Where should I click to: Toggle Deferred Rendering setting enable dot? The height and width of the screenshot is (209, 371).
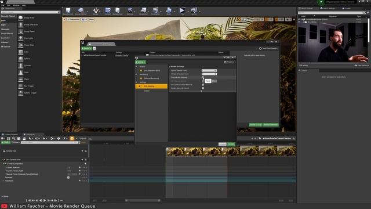click(141, 78)
